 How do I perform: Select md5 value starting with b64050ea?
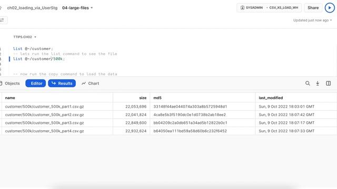click(x=202, y=131)
